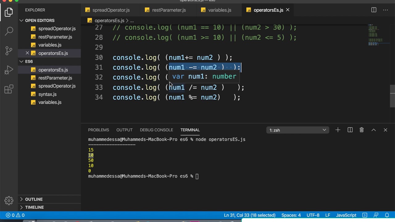Screen dimensions: 395x222
Task: Open the Source Control view
Action: tap(9, 50)
